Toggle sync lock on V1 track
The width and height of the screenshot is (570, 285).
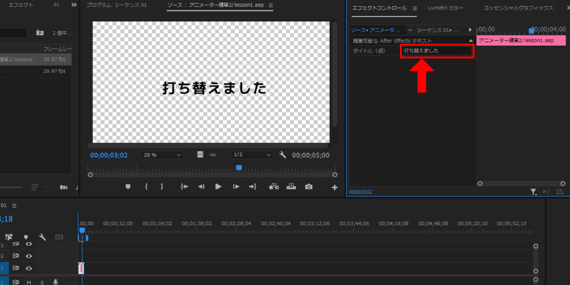click(16, 268)
